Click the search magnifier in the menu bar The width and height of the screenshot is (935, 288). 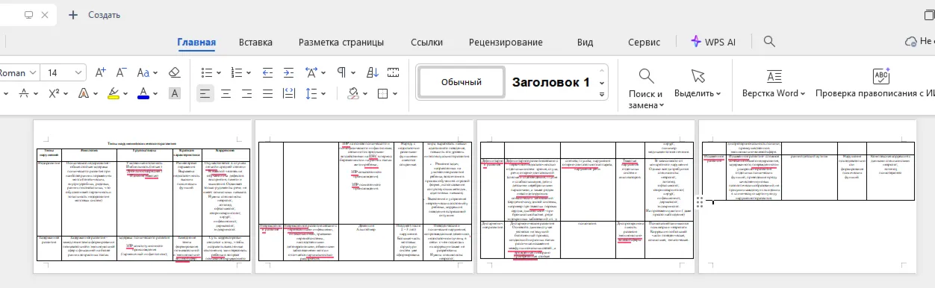coord(768,42)
